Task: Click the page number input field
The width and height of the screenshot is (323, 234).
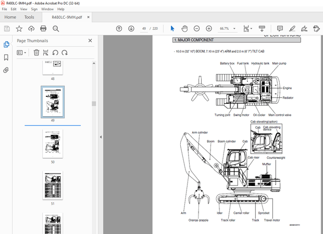Action: [144, 29]
